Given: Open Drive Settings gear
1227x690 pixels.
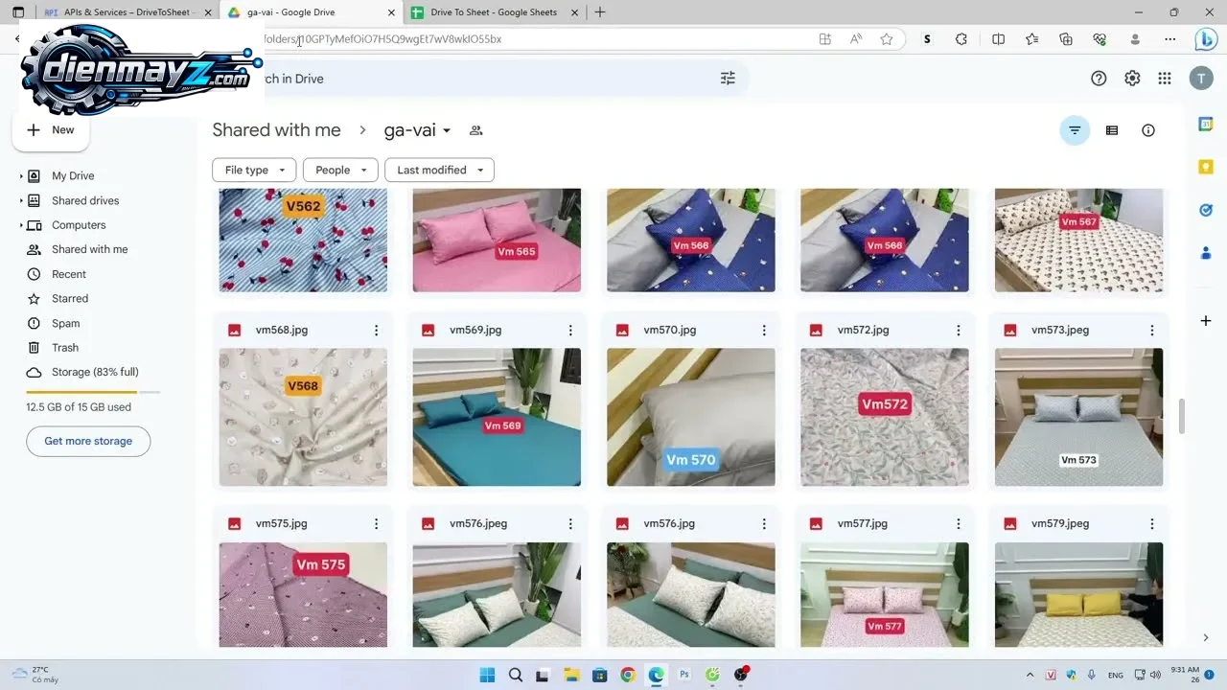Looking at the screenshot, I should [1132, 79].
